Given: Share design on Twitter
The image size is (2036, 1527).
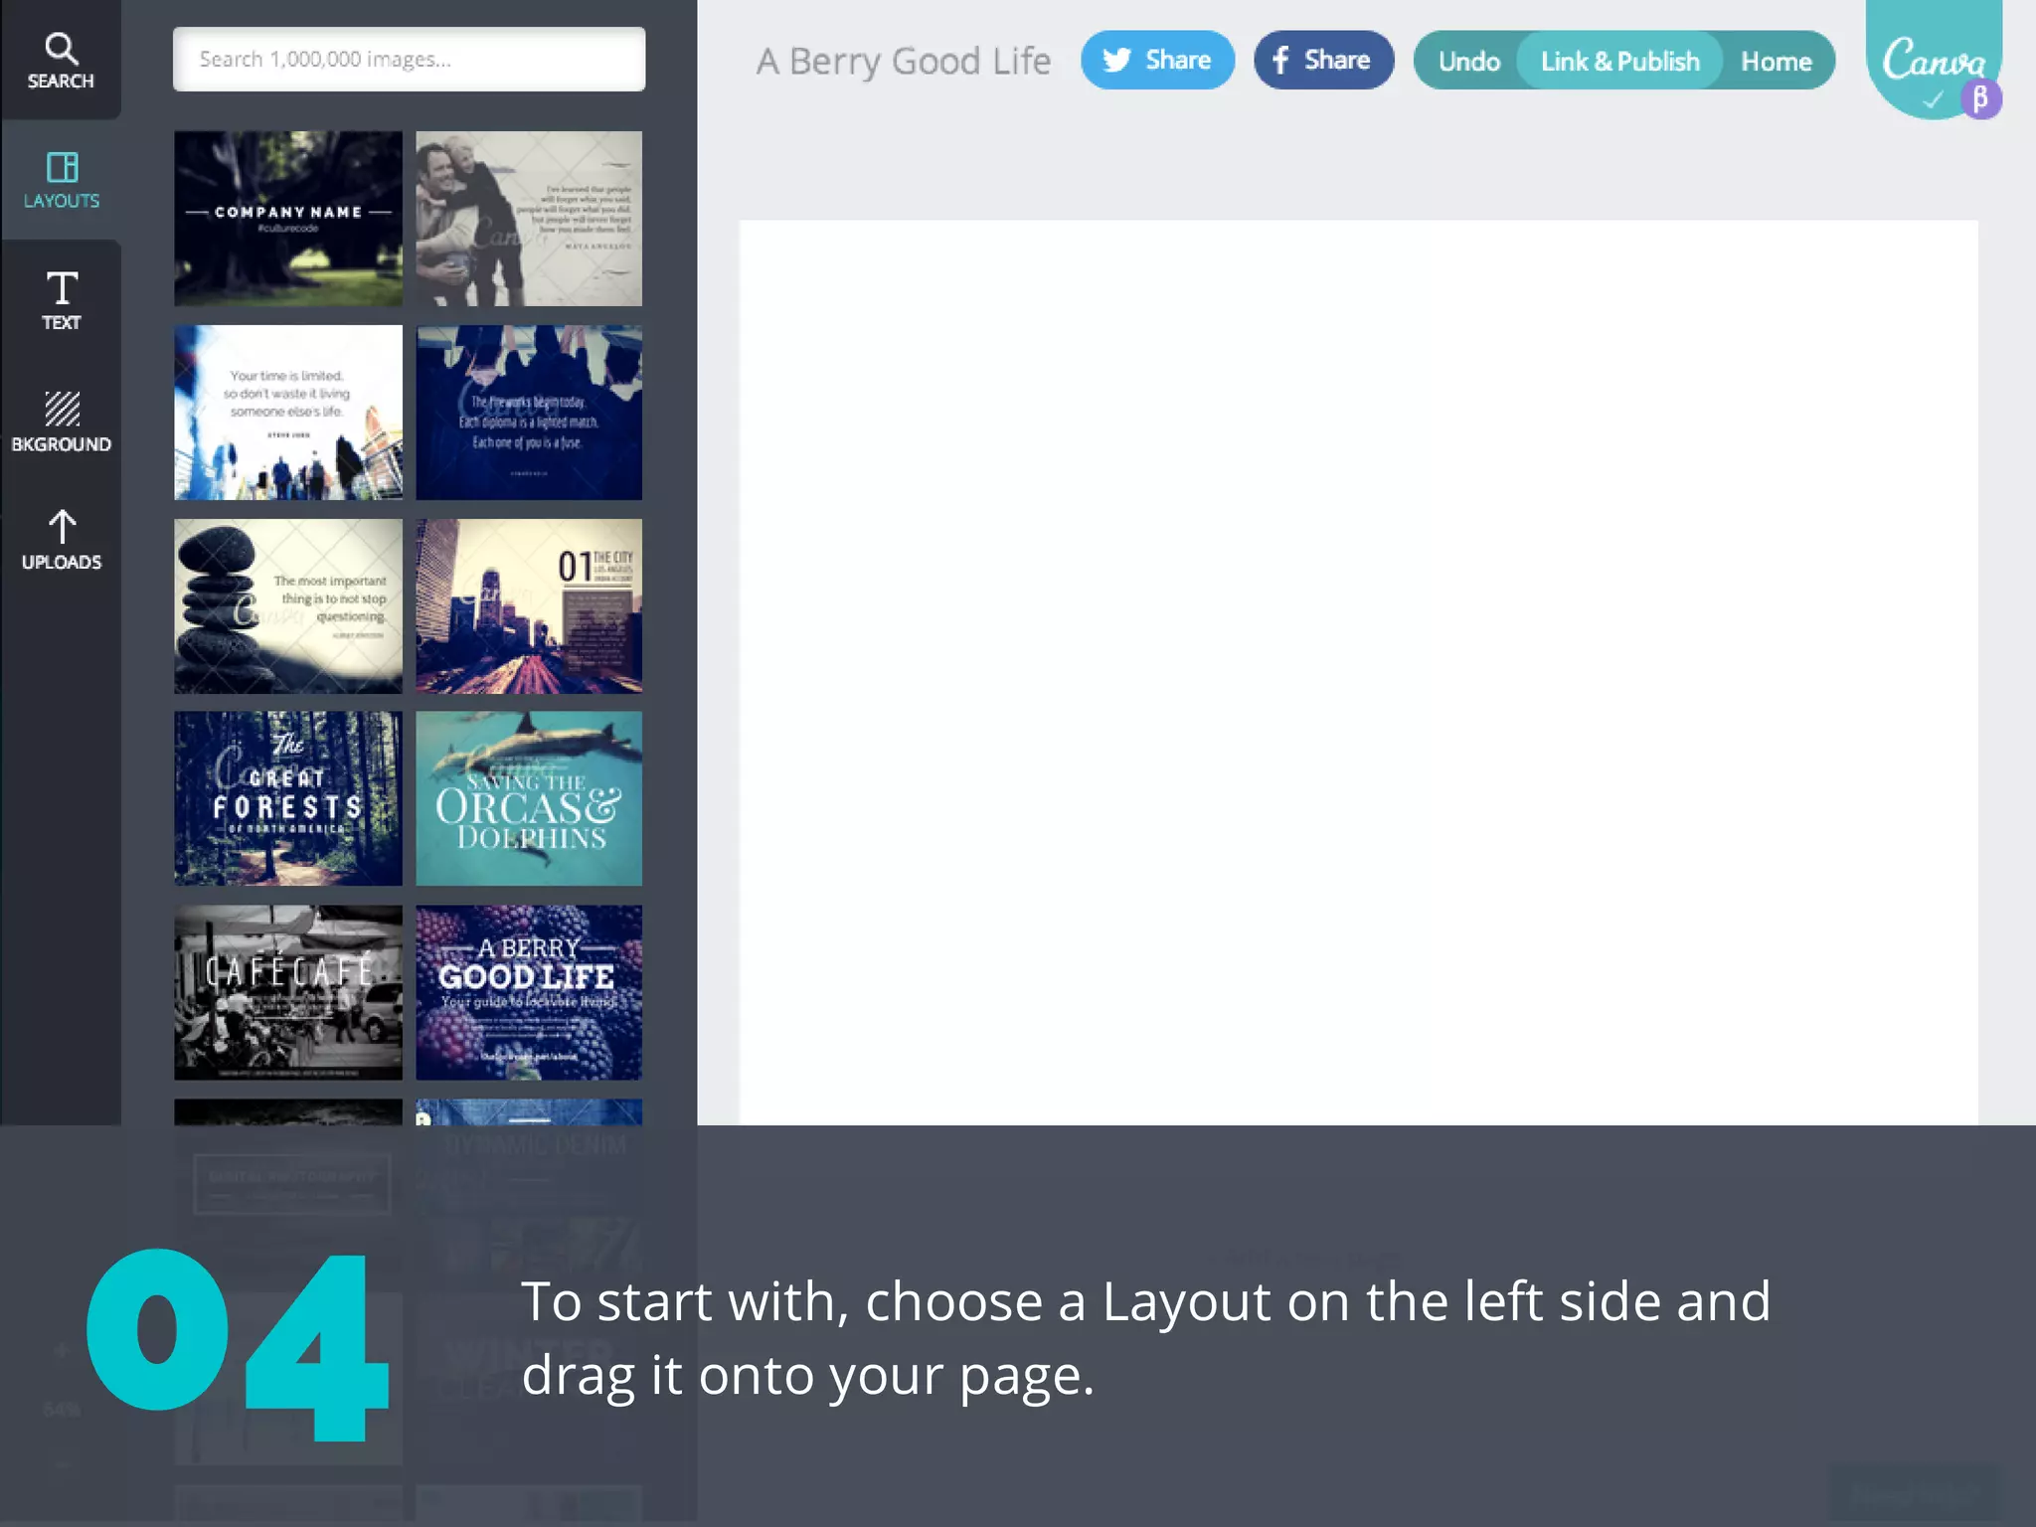Looking at the screenshot, I should pyautogui.click(x=1157, y=61).
